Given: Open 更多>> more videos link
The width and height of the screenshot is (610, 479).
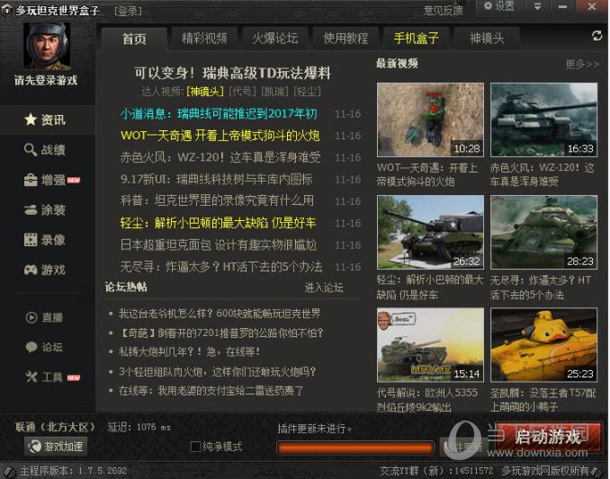Looking at the screenshot, I should click(x=582, y=64).
